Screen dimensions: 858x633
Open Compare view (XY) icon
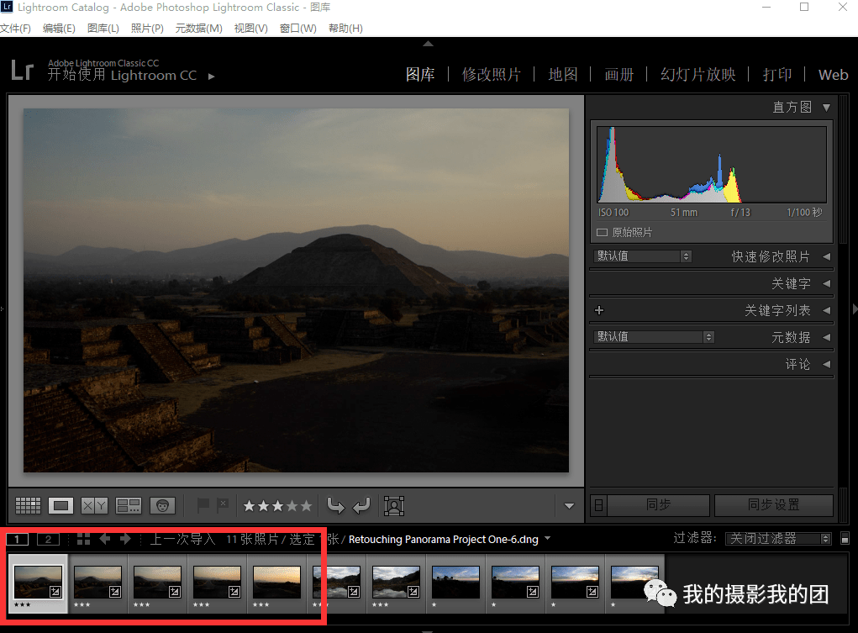[94, 505]
